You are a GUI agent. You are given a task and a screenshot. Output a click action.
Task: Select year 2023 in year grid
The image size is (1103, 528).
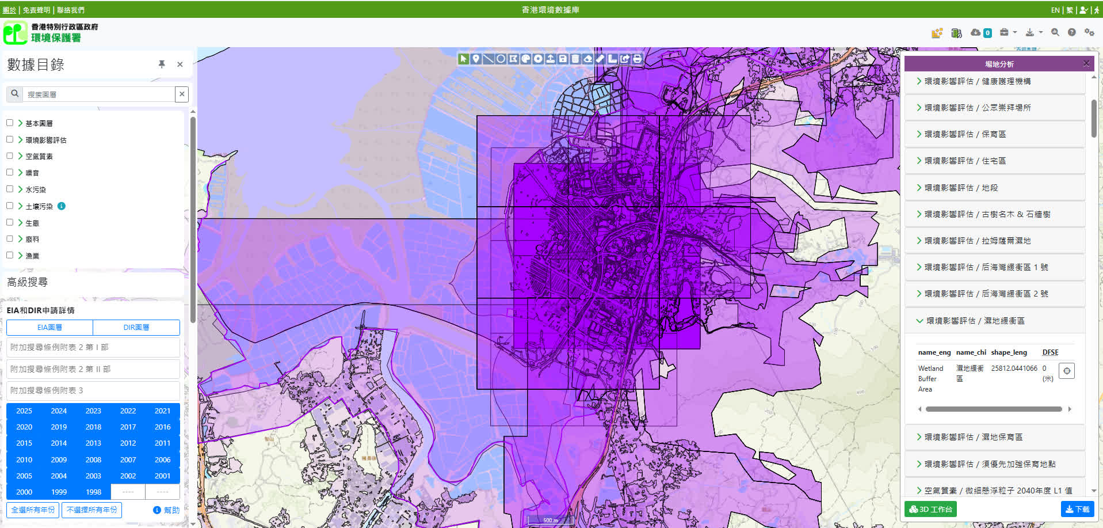(93, 411)
